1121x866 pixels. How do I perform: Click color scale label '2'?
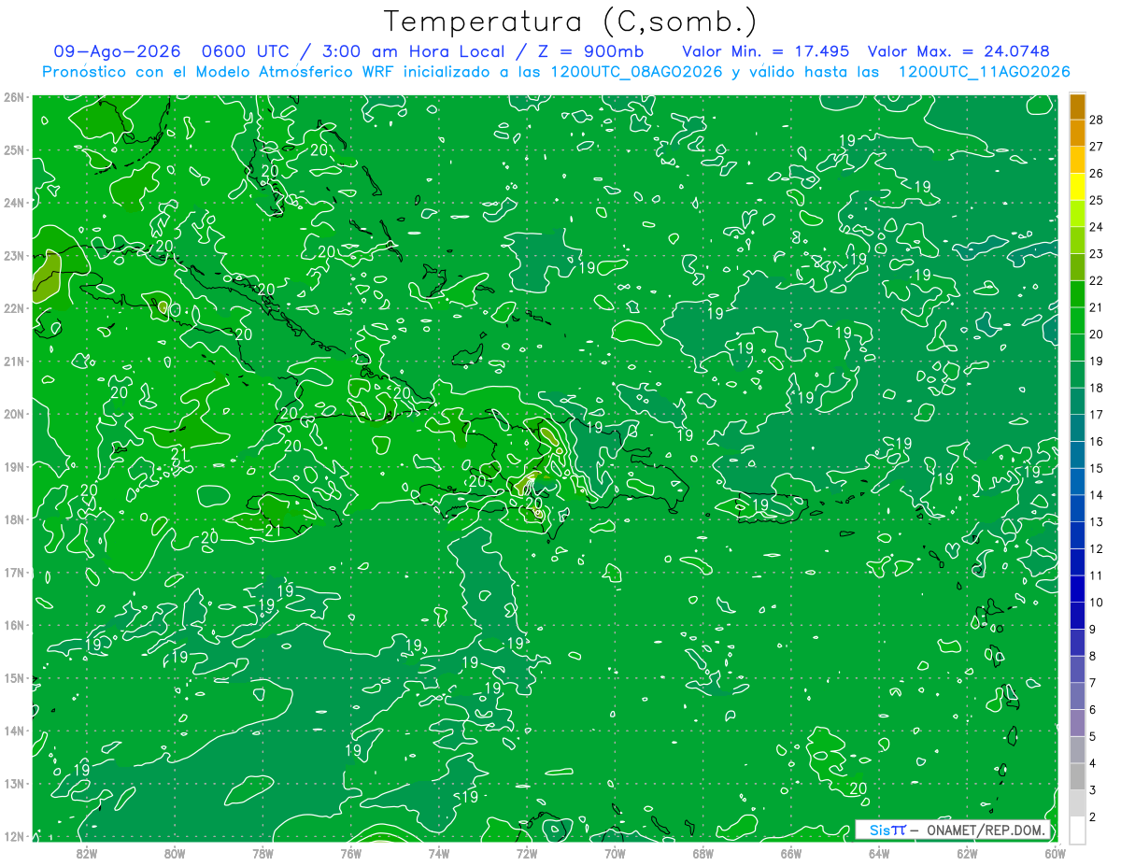pyautogui.click(x=1093, y=816)
